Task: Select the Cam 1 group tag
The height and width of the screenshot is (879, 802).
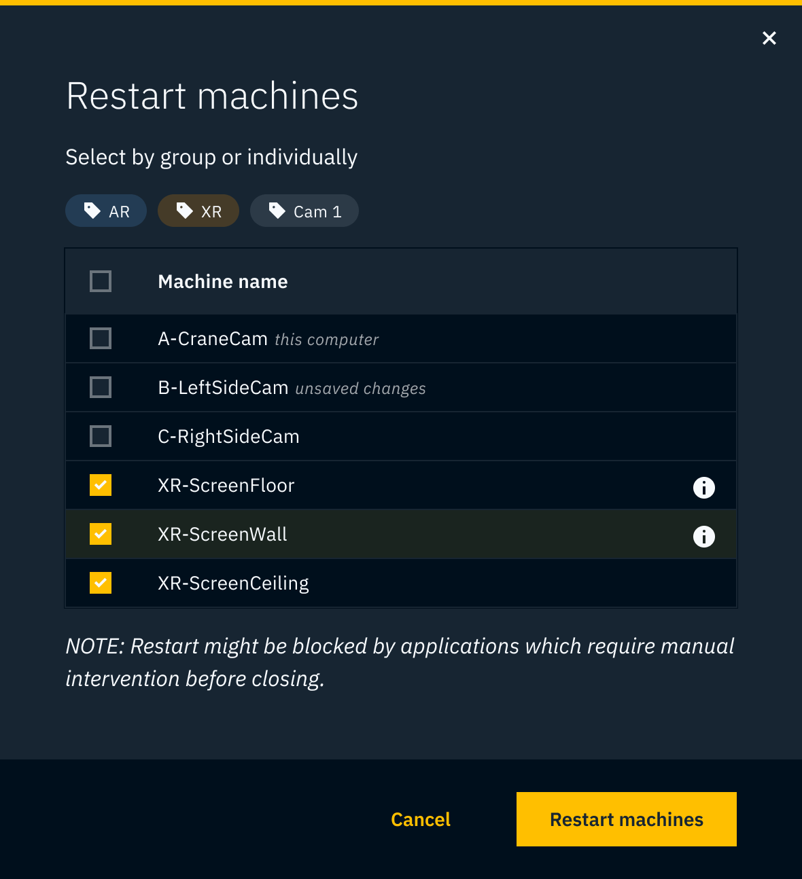Action: (x=304, y=211)
